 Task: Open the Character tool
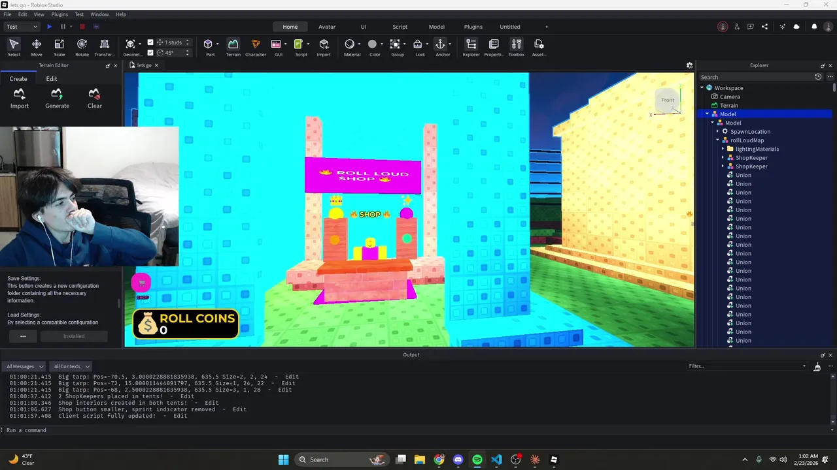pos(256,47)
